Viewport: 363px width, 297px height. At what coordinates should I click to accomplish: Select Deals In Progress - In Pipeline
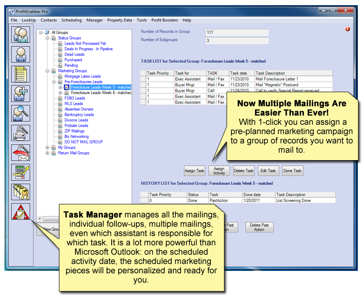[88, 49]
